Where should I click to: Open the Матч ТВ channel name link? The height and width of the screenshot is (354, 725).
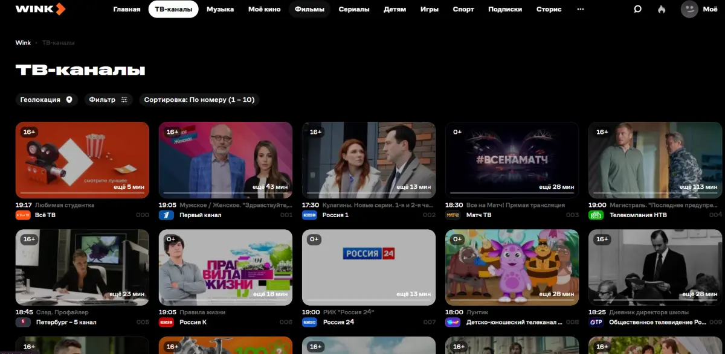(478, 215)
